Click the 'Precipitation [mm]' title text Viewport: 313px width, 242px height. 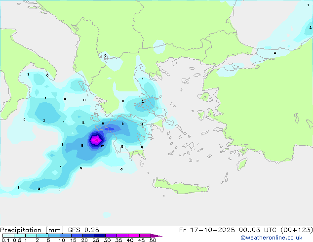coord(32,230)
